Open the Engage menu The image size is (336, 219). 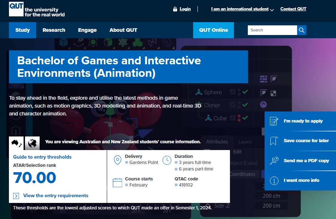pyautogui.click(x=87, y=30)
